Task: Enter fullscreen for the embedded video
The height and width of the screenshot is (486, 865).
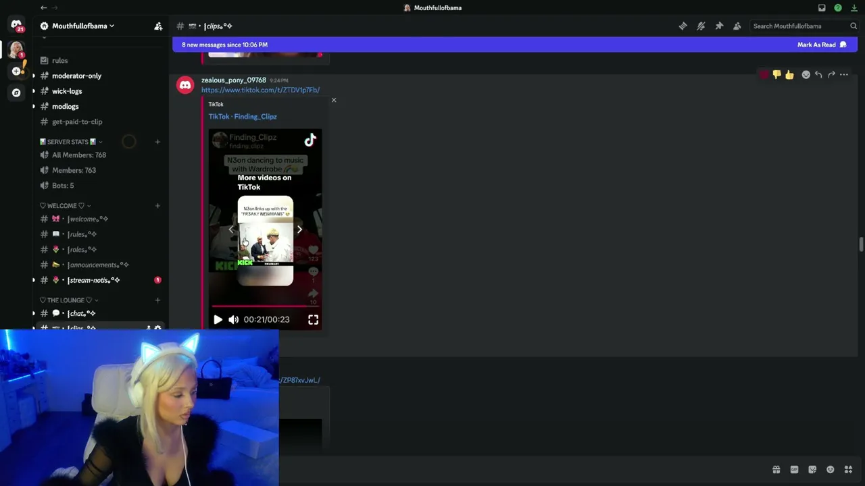Action: (314, 319)
